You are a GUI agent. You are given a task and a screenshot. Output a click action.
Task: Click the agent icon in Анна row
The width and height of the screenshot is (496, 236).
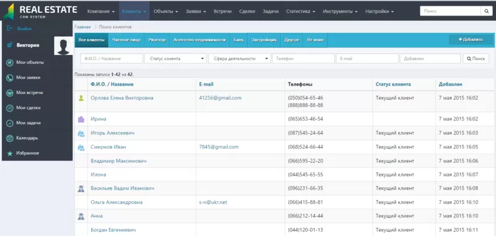(x=81, y=216)
